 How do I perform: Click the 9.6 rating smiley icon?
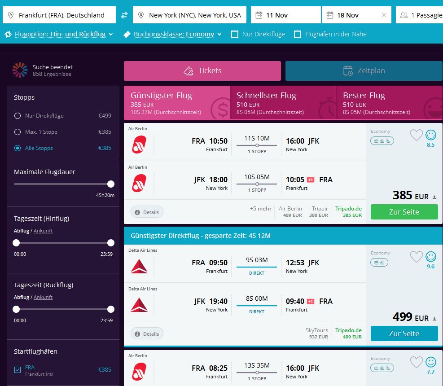point(430,256)
